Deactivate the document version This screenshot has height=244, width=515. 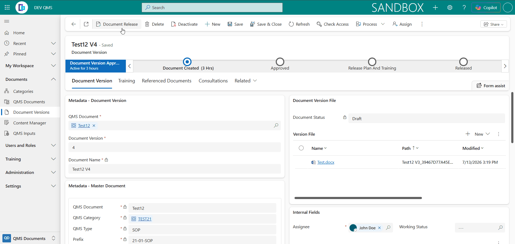[x=185, y=24]
